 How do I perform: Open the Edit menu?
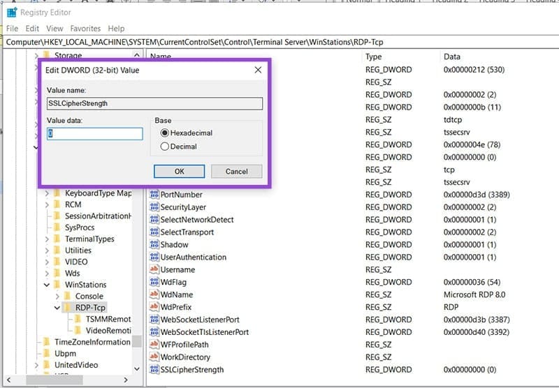[32, 29]
